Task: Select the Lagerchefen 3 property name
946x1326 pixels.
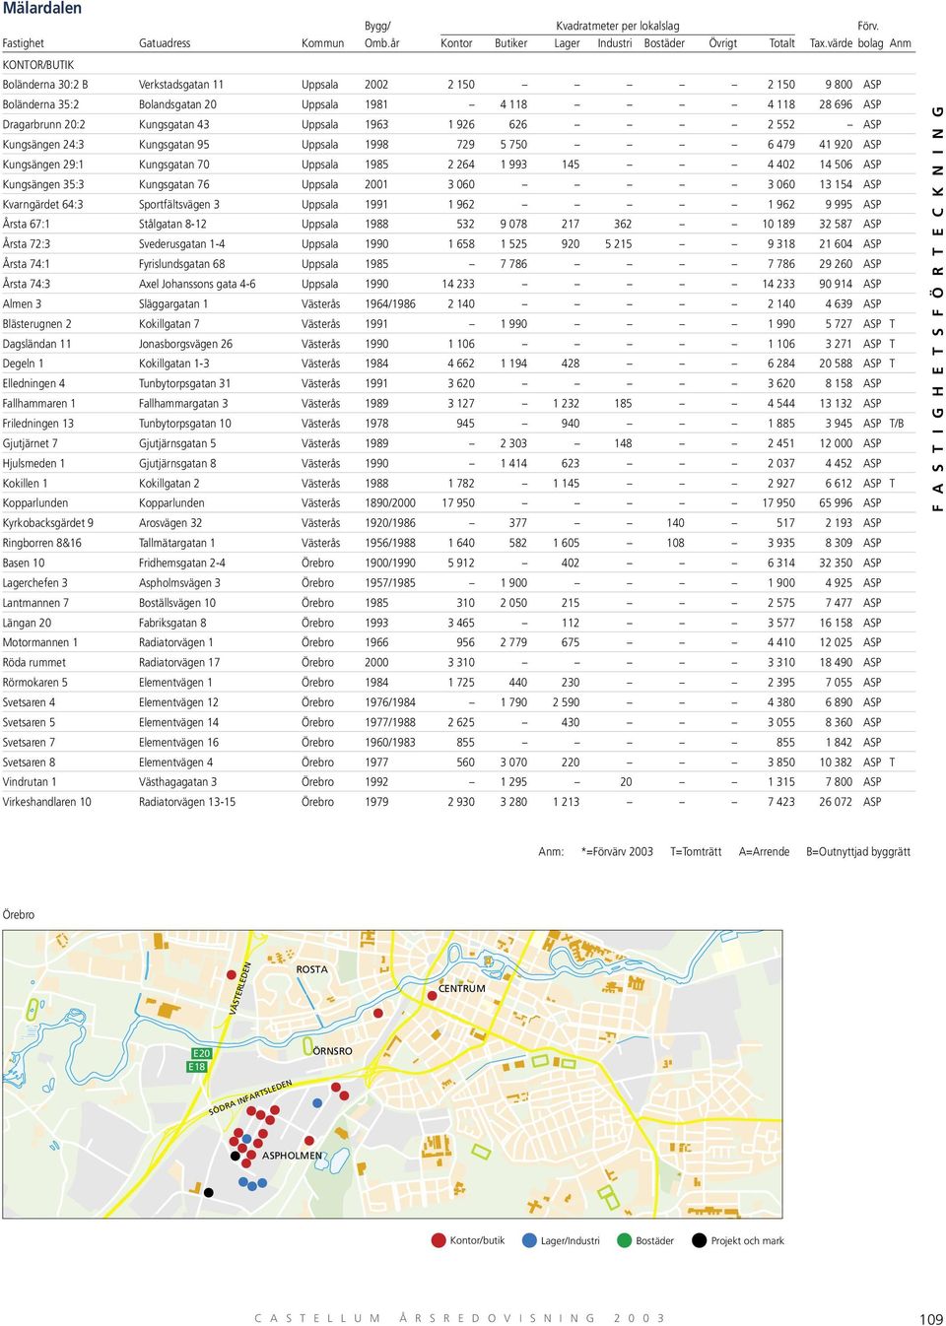Action: point(35,583)
